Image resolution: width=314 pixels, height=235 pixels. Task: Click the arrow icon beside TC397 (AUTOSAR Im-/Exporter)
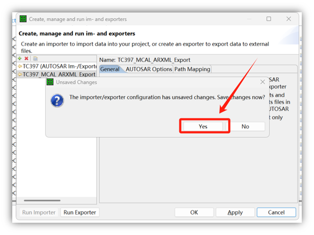pos(20,66)
